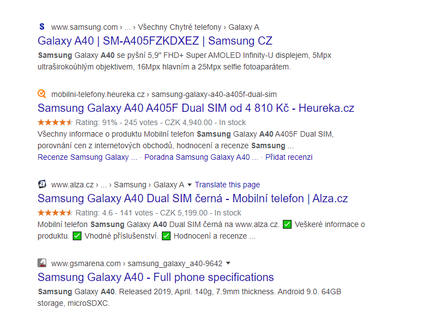The width and height of the screenshot is (447, 324).
Task: Expand the dropdown arrow next to alza.cz breadcrumb
Action: pyautogui.click(x=190, y=185)
